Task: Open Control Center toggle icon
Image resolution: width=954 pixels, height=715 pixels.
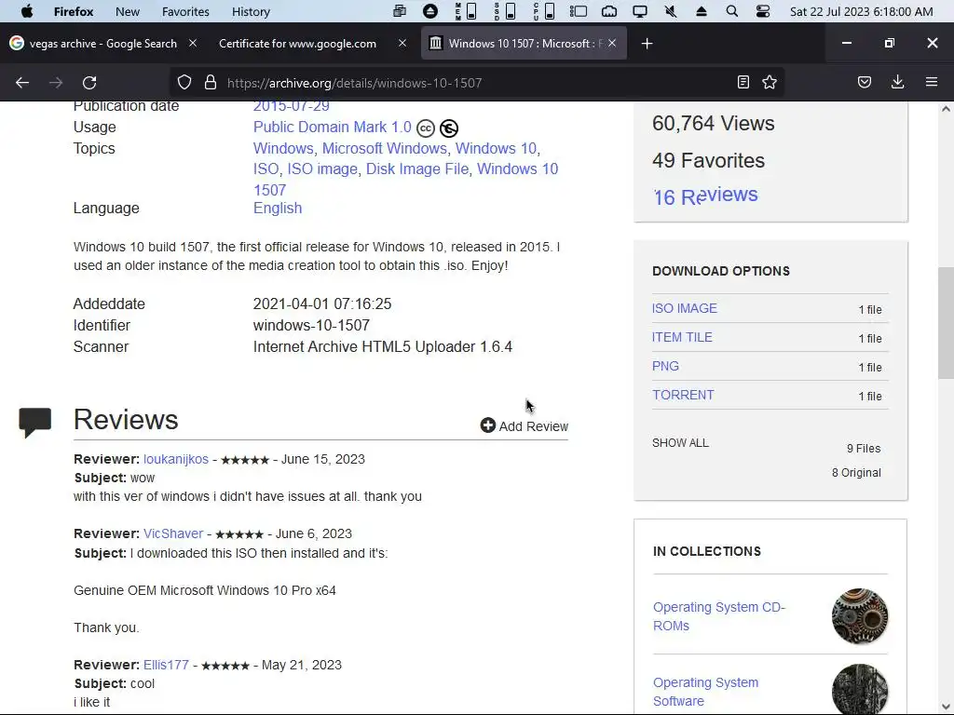Action: tap(762, 11)
